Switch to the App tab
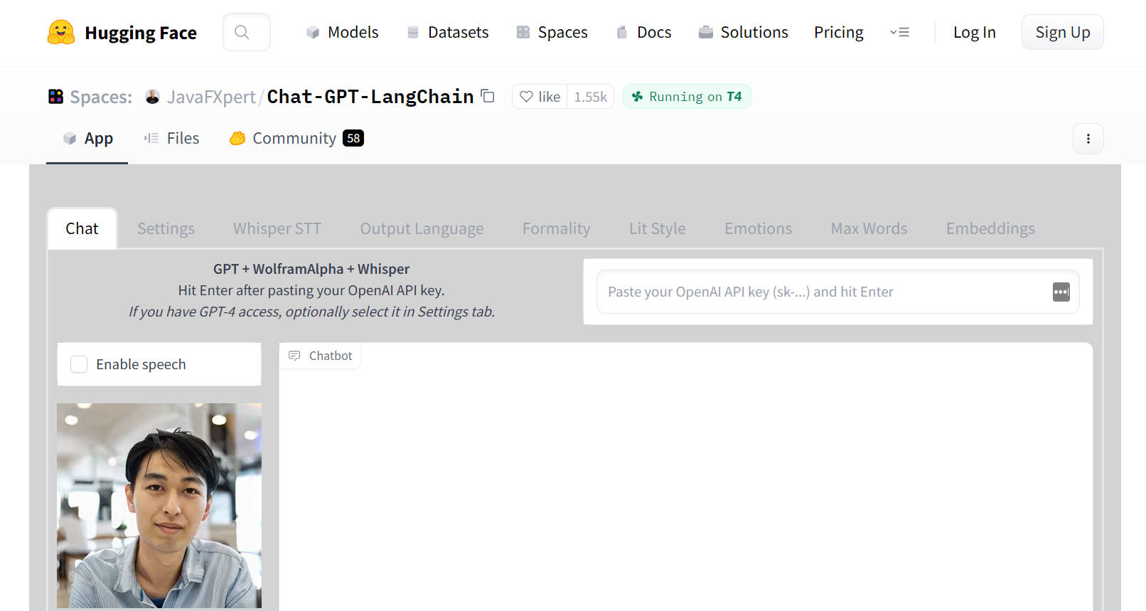The image size is (1146, 611). (87, 138)
